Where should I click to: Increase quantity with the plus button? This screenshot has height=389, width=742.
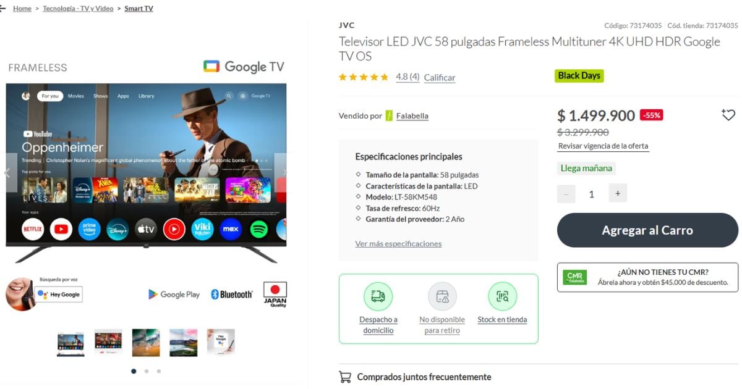click(x=617, y=193)
